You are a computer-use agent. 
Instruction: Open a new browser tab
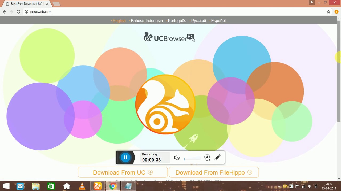pos(56,4)
